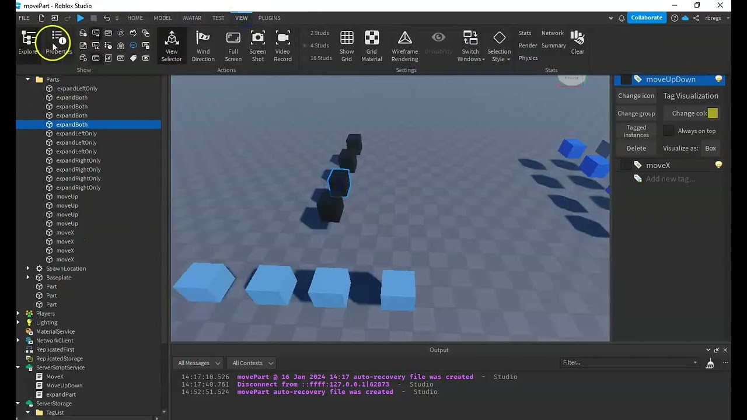Switch to the HOME tab

[135, 18]
